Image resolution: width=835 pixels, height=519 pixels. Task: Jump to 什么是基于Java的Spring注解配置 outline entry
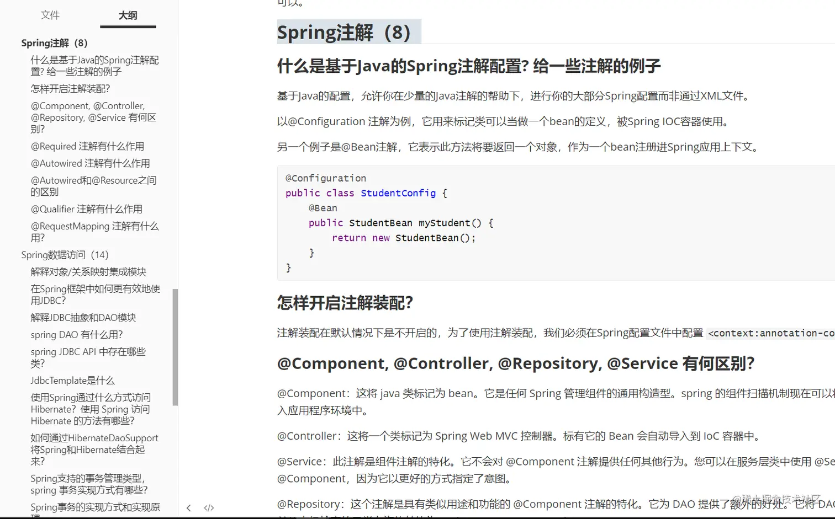(94, 66)
